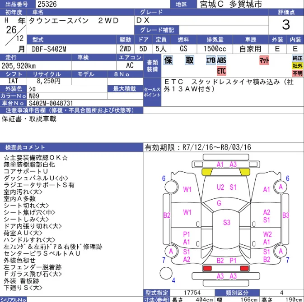Click the ABS equipment badge
This screenshot has width=304, height=302.
[221, 60]
